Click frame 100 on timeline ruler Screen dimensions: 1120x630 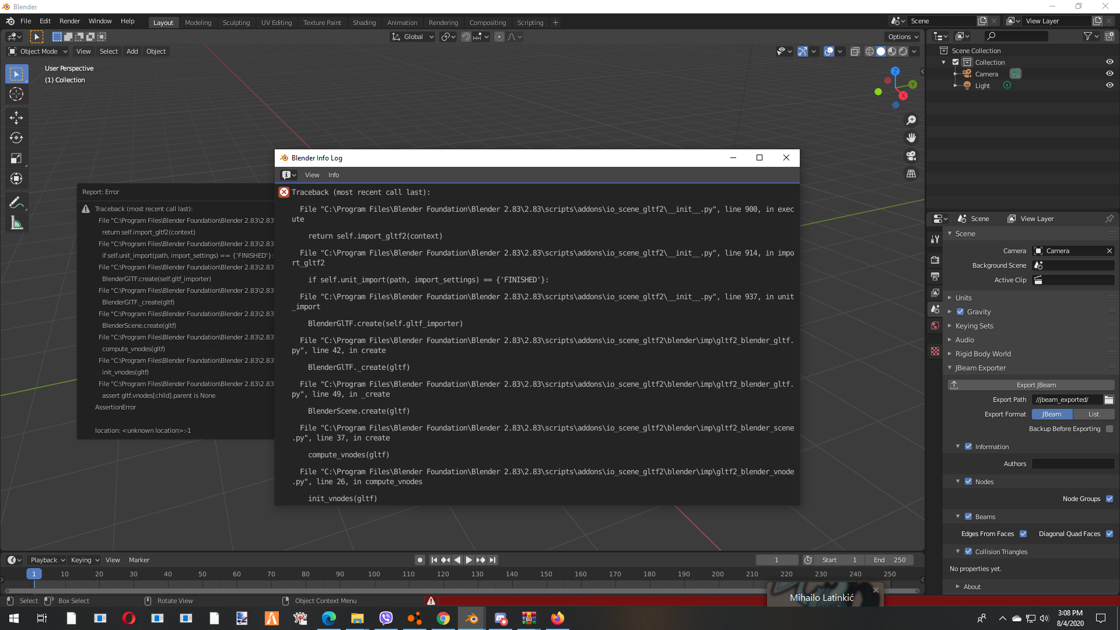coord(374,574)
